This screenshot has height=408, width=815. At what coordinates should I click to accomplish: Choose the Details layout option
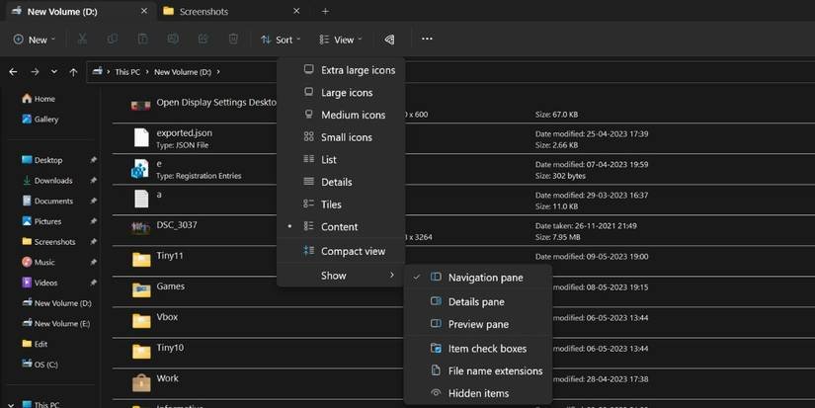coord(336,182)
